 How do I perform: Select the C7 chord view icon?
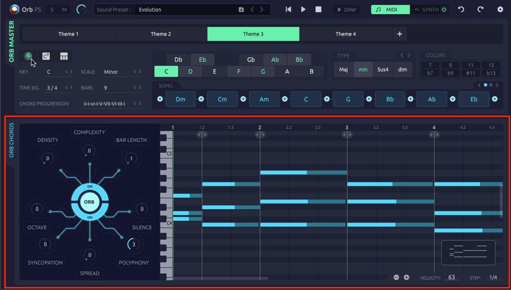click(46, 56)
